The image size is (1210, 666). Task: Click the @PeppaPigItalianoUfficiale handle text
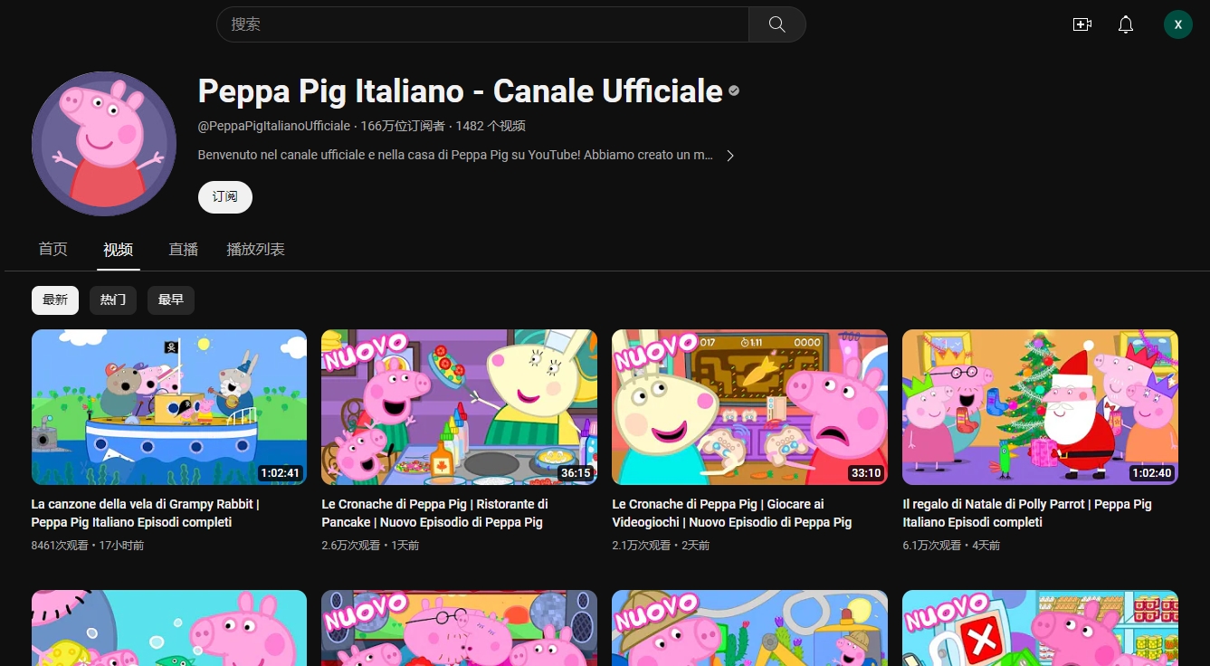tap(274, 126)
